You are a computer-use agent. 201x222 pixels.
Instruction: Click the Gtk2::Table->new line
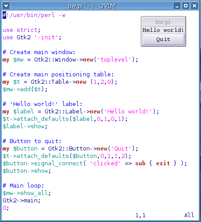pos(60,82)
